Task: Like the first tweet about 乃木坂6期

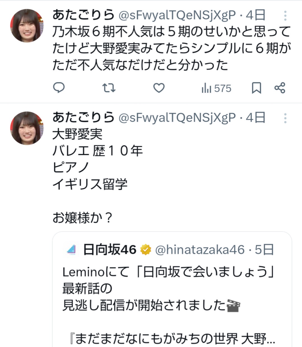Action: pyautogui.click(x=159, y=88)
